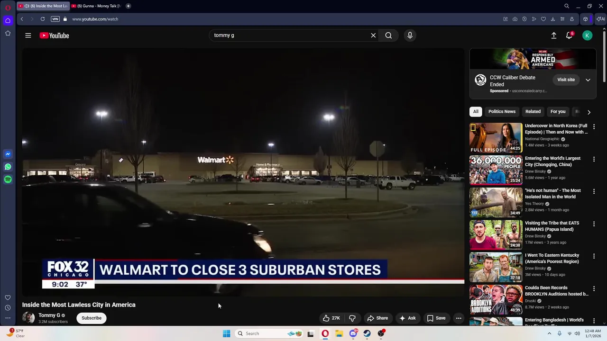Reload the current YouTube page

click(43, 19)
